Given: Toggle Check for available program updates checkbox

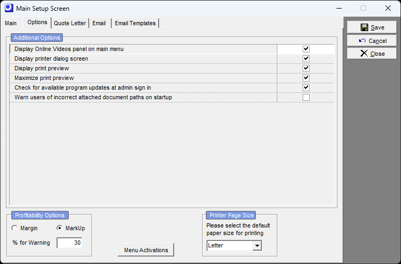Looking at the screenshot, I should click(306, 87).
